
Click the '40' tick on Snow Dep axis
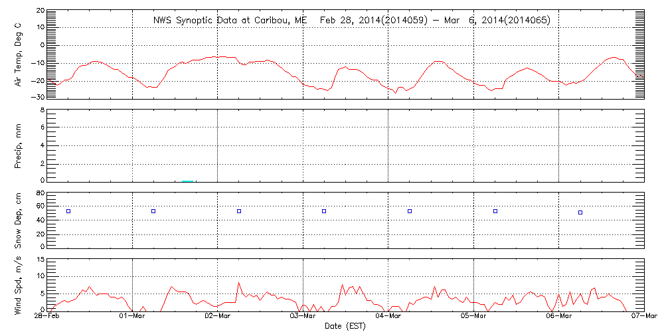[39, 220]
